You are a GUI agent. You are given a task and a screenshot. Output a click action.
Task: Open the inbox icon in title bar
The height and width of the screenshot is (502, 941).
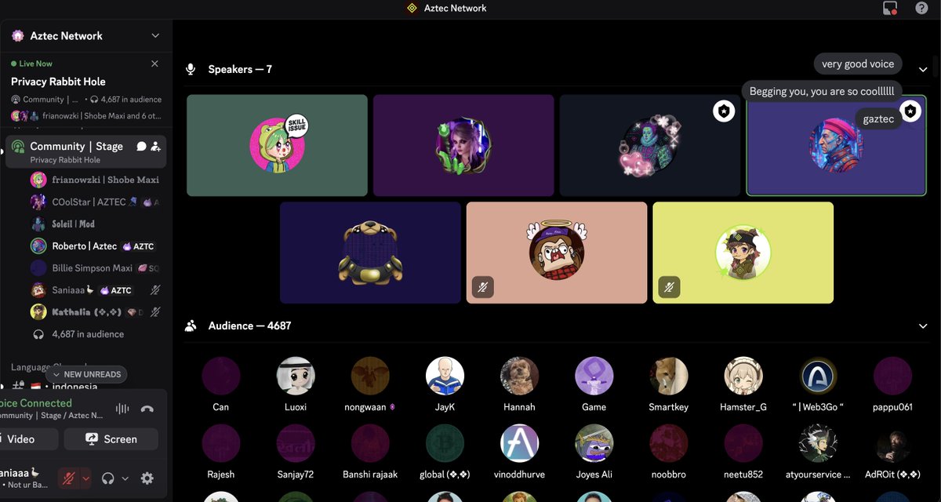click(889, 8)
